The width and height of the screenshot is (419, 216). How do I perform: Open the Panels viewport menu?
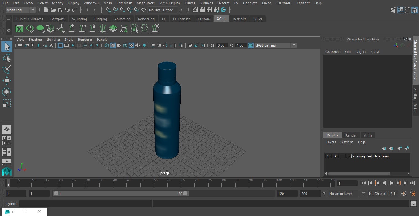102,40
